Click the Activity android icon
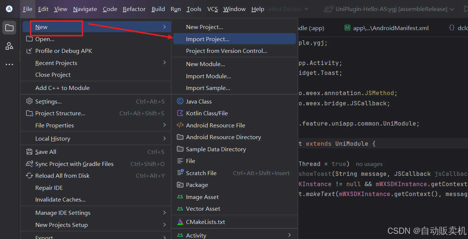Screen dimensions: 468x239 click(180, 235)
